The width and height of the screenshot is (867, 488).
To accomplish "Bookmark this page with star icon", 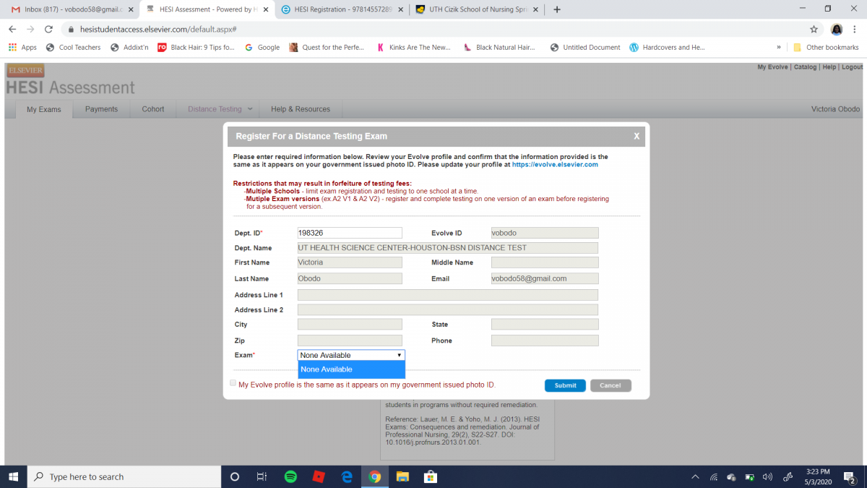I will click(814, 29).
